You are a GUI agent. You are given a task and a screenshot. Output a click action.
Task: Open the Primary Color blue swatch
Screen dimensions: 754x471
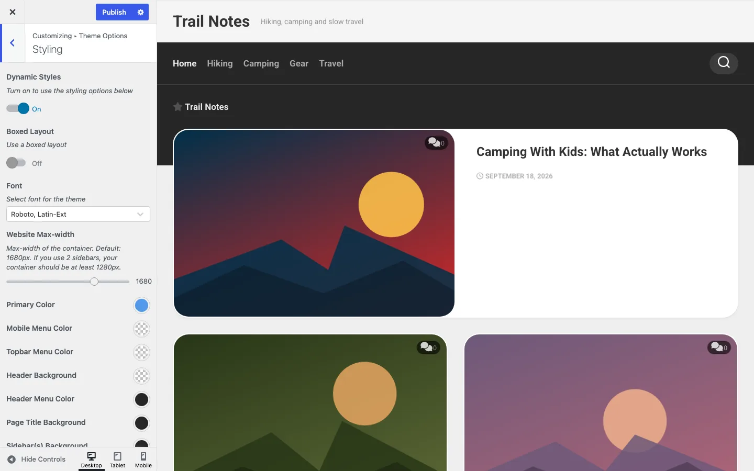point(141,305)
